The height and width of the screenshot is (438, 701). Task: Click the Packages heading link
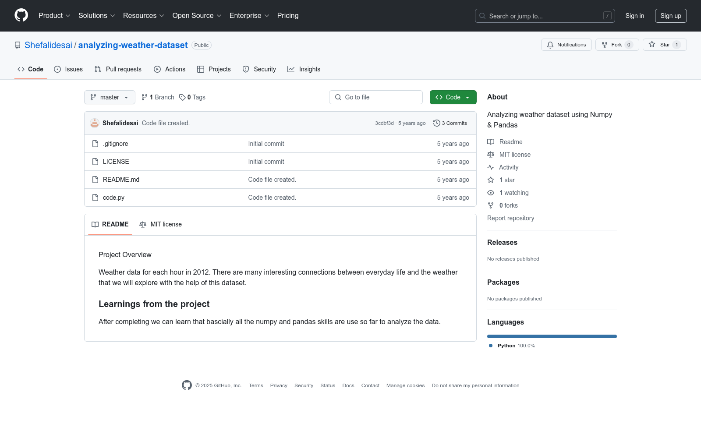[x=503, y=282]
